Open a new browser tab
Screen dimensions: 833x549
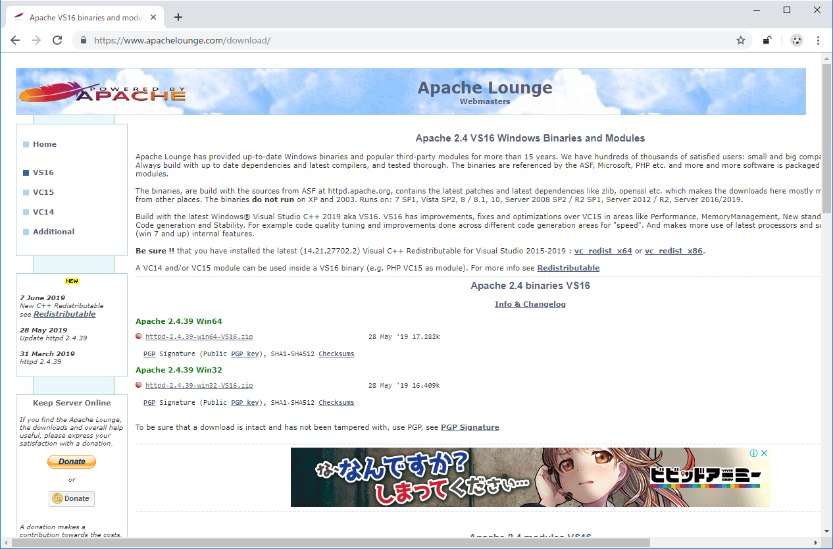(x=178, y=17)
